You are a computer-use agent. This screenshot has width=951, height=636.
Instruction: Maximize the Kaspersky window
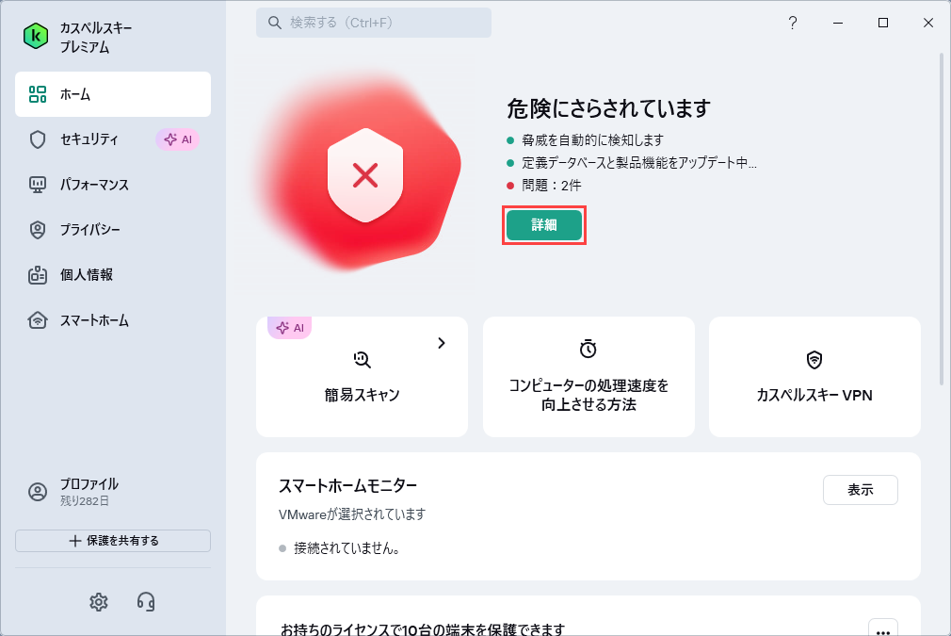[883, 23]
